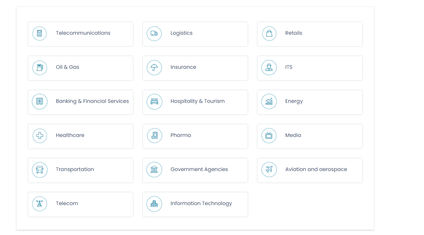Click the chart icon for Energy

click(269, 102)
